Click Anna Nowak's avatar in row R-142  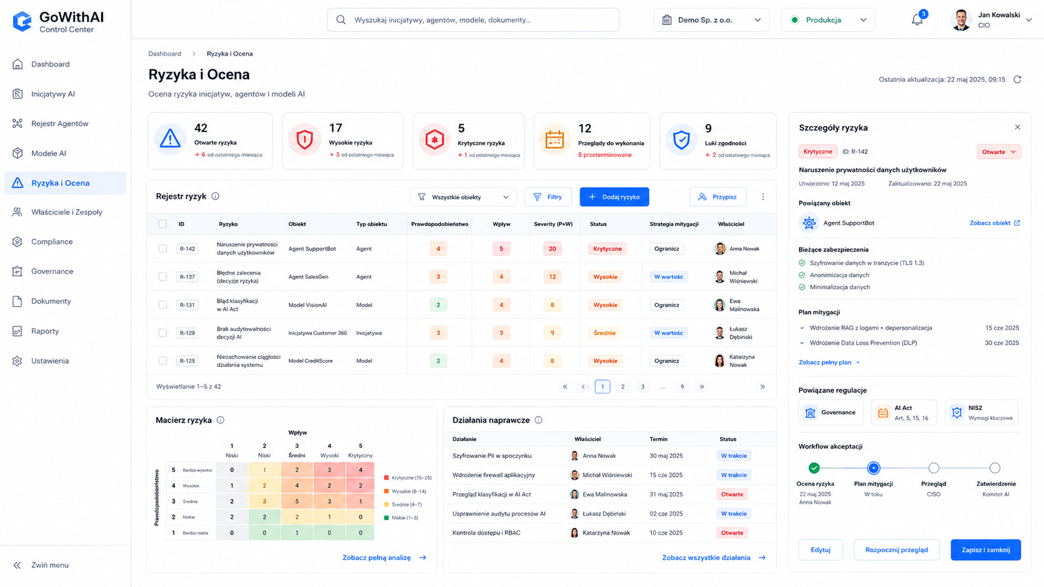(x=720, y=249)
